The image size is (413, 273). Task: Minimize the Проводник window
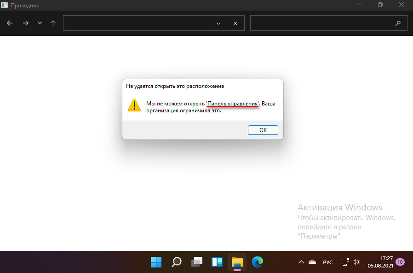[360, 5]
